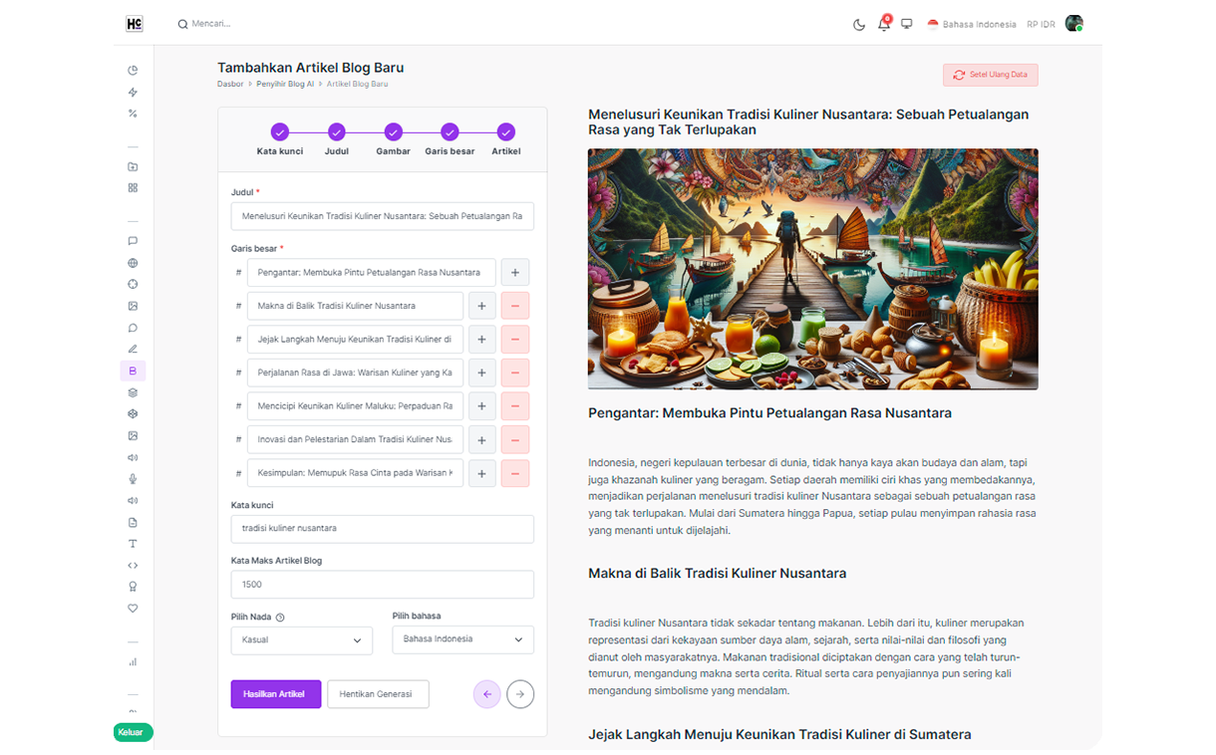Add outline row after the Pengantar row
Screen dimensions: 1216x755
515,272
